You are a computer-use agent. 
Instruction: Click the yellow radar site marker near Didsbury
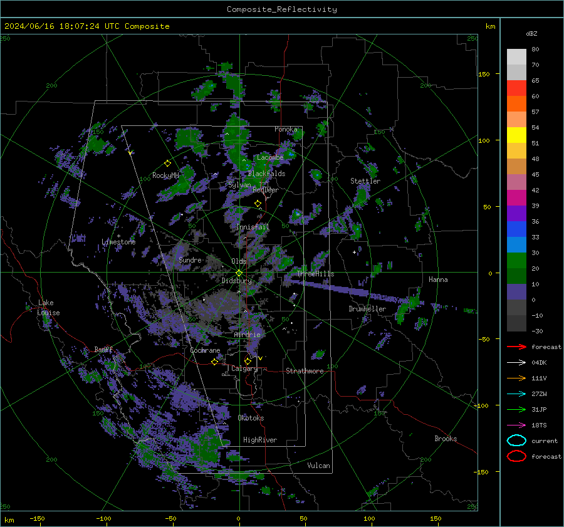pos(239,273)
